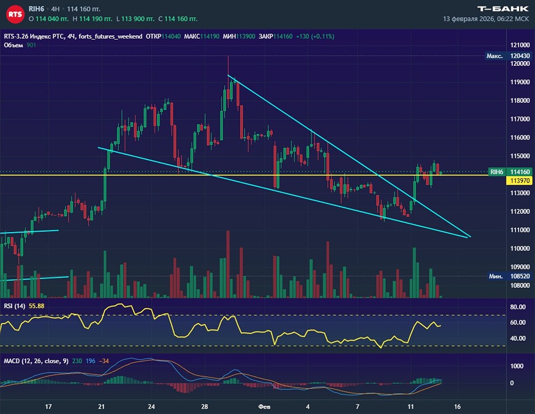Image resolution: width=535 pixels, height=414 pixels.
Task: Click the green RIH6 114160 price tag
Action: click(x=510, y=172)
